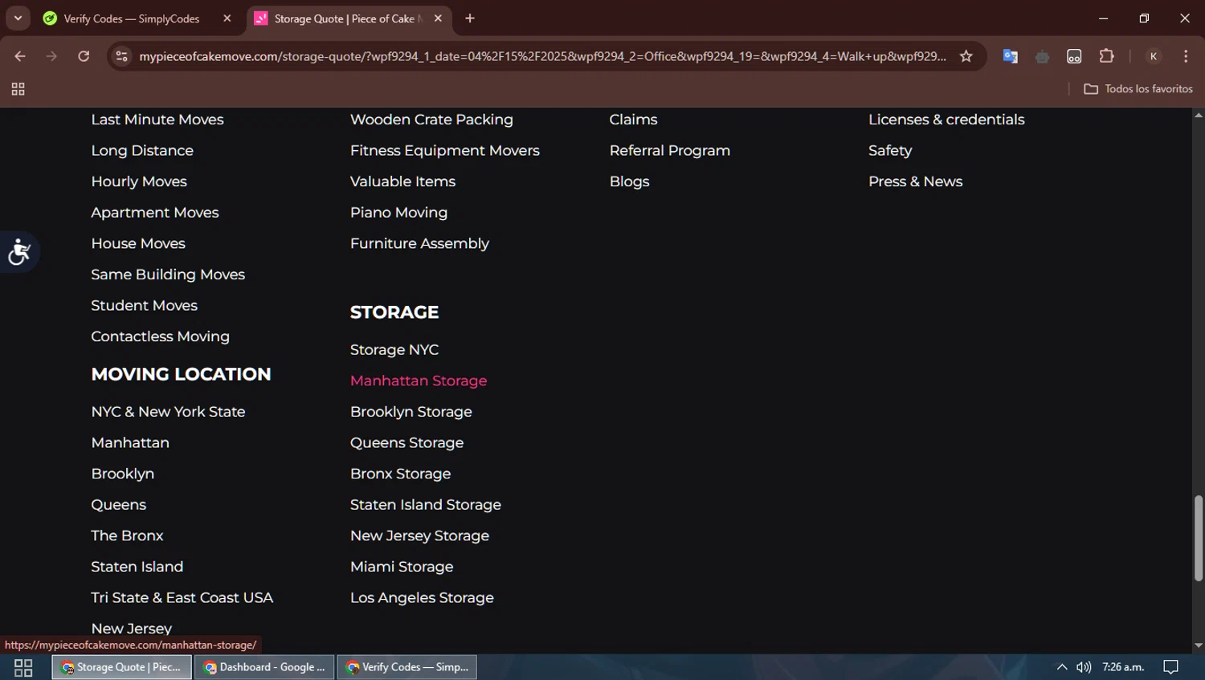The width and height of the screenshot is (1205, 680).
Task: Open the Hourly Moves link
Action: point(139,181)
